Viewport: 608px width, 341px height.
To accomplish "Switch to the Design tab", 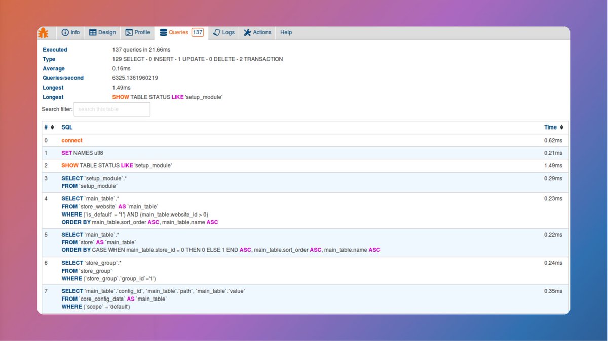I will coord(102,32).
